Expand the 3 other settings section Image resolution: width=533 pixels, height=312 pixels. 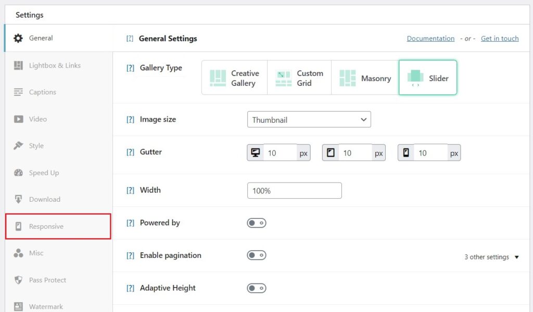tap(491, 256)
